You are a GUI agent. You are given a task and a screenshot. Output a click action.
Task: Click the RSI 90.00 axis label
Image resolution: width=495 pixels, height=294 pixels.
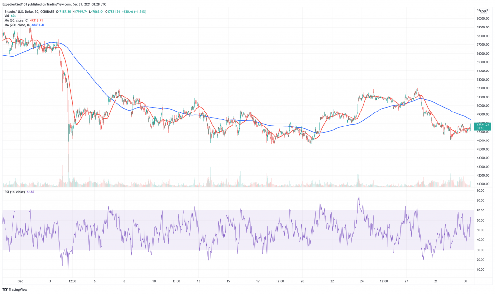click(480, 191)
